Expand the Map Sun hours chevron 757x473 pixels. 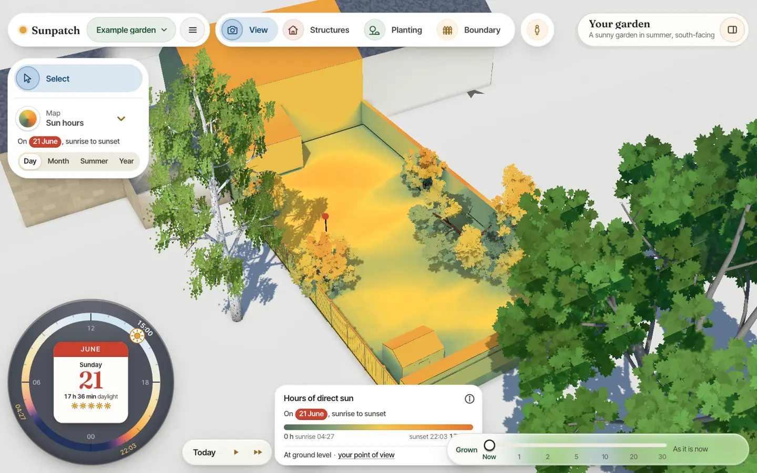(121, 119)
